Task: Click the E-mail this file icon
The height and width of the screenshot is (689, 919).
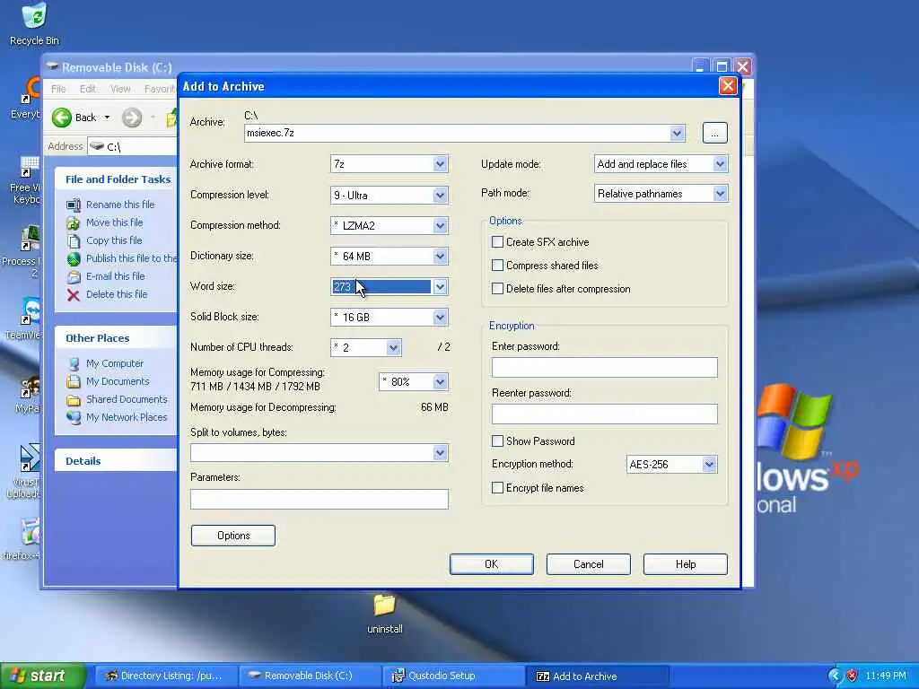Action: pos(74,276)
